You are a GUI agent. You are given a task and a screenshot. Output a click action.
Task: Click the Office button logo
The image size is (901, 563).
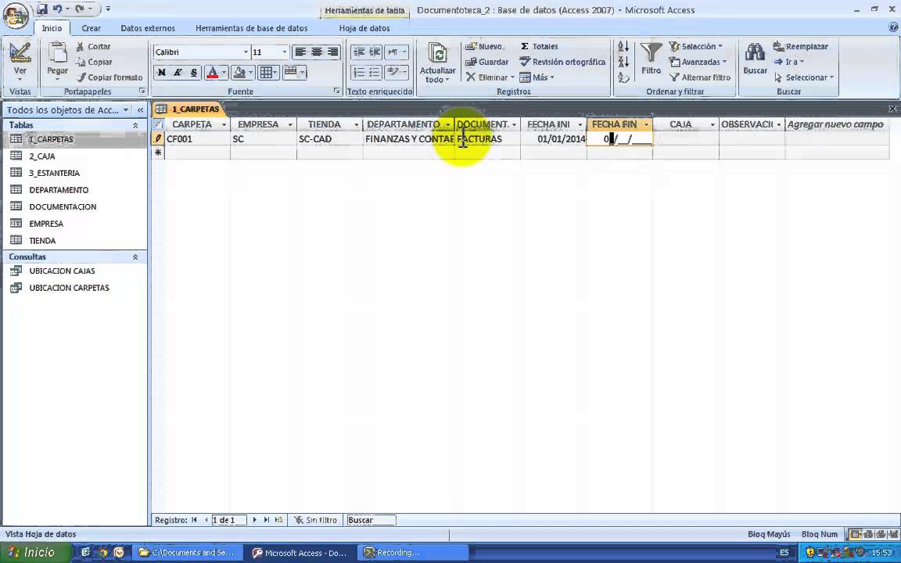point(16,16)
